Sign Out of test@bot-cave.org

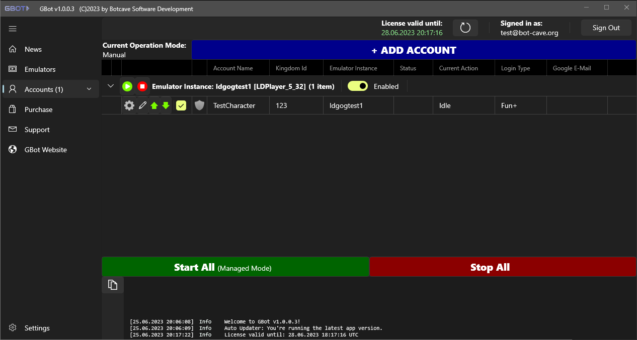(606, 28)
